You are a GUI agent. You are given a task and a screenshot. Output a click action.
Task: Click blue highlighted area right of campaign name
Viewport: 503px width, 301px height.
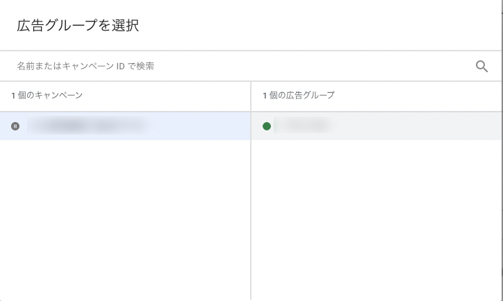click(x=201, y=126)
